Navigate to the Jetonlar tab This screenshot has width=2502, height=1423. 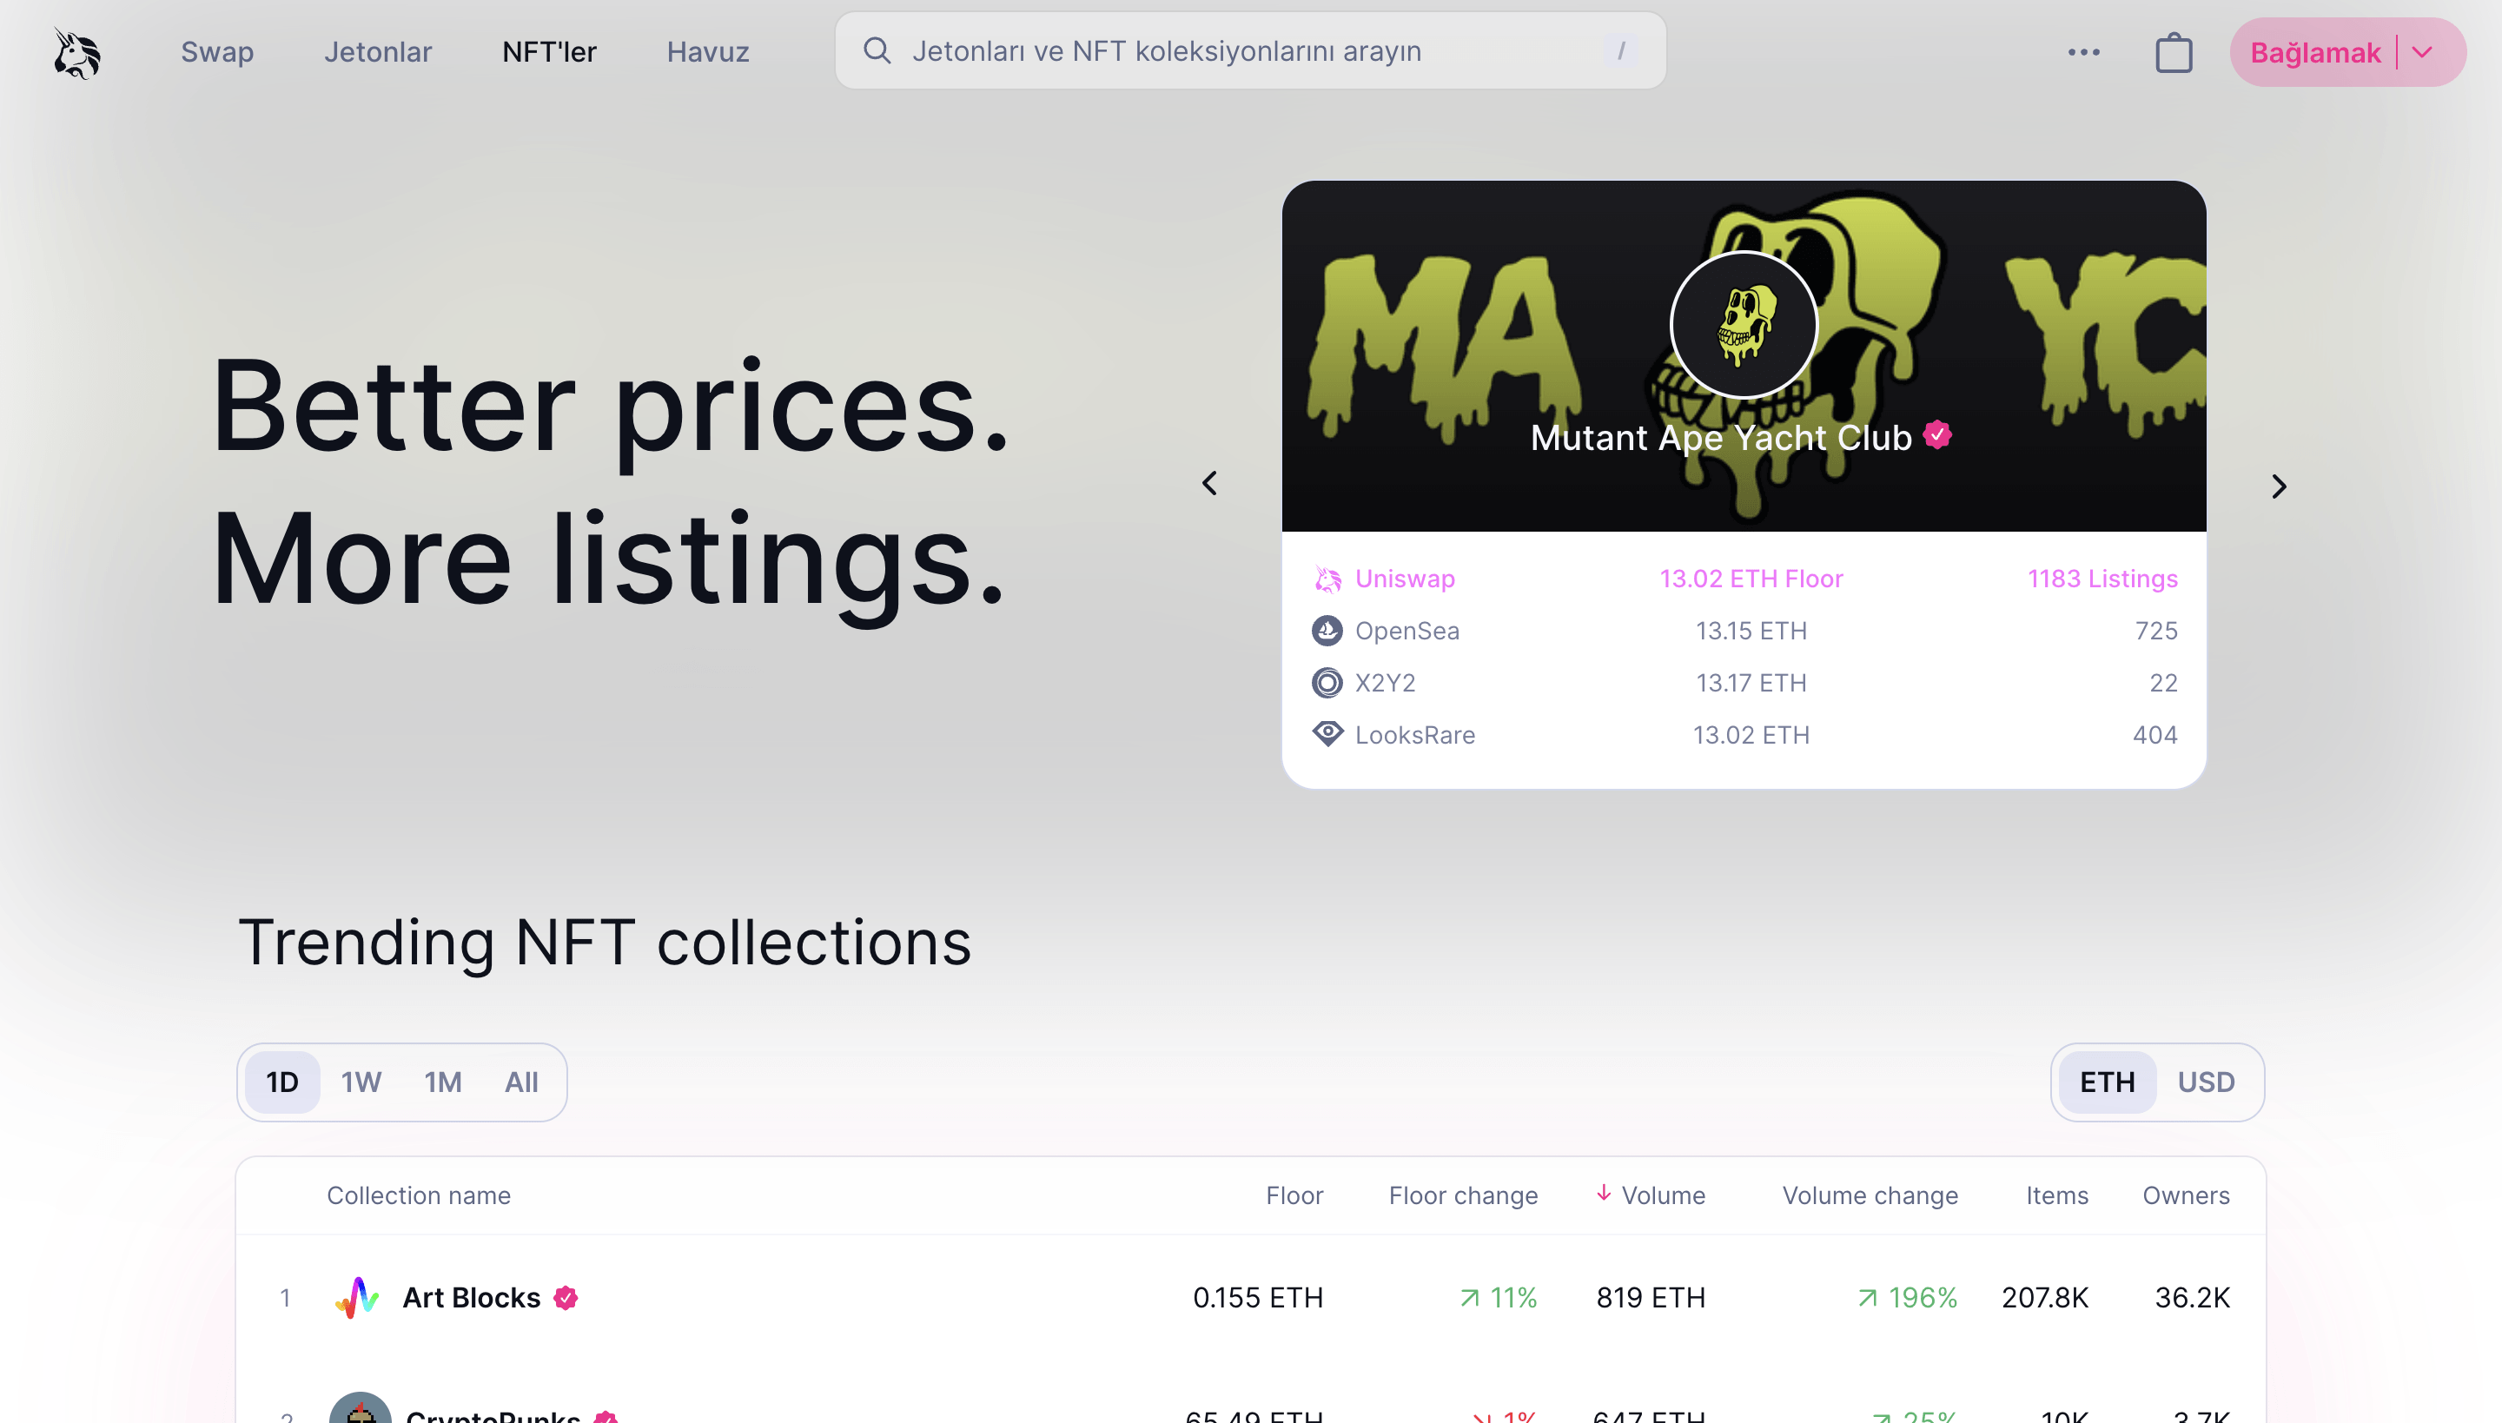click(377, 52)
